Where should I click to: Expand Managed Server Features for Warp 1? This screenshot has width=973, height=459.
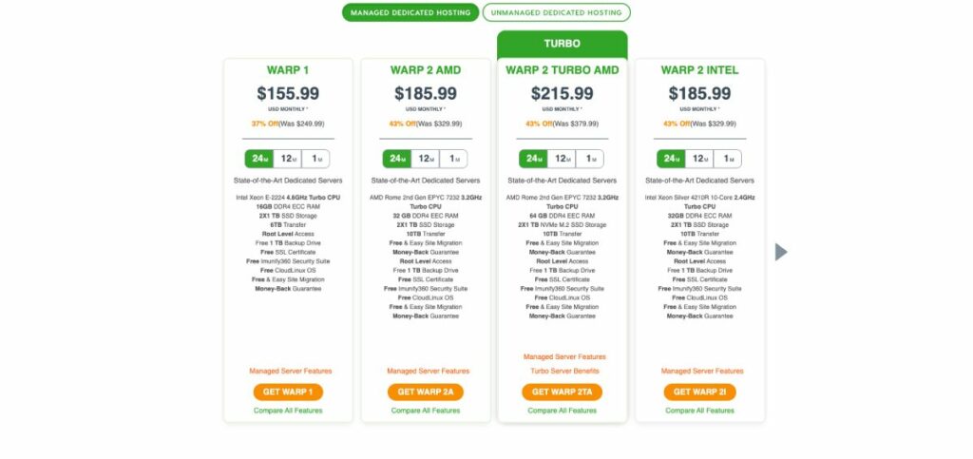[290, 371]
